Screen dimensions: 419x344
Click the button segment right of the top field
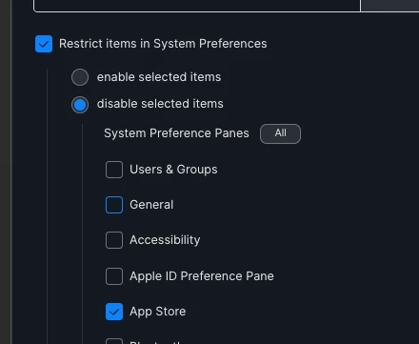pos(389,6)
